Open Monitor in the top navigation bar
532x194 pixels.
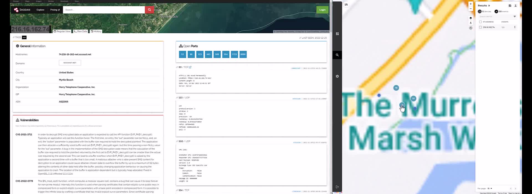(x=51, y=1)
